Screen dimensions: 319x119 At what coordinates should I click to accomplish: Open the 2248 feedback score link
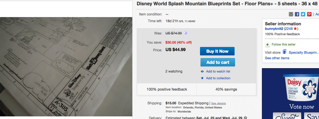(289, 29)
